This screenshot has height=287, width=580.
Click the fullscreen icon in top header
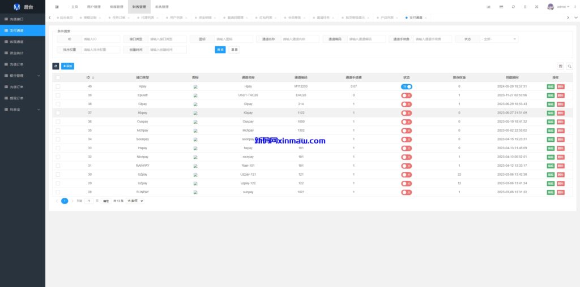(x=538, y=7)
